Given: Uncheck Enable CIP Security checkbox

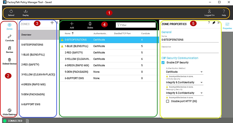Looking at the screenshot, I should pos(163,63).
